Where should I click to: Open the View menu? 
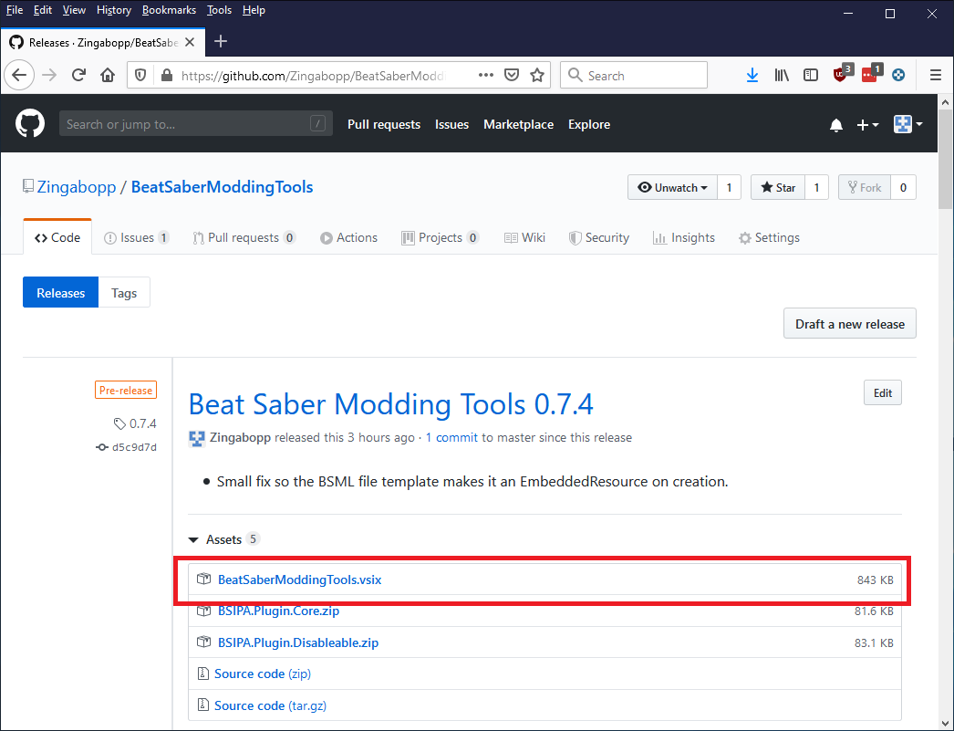click(74, 10)
